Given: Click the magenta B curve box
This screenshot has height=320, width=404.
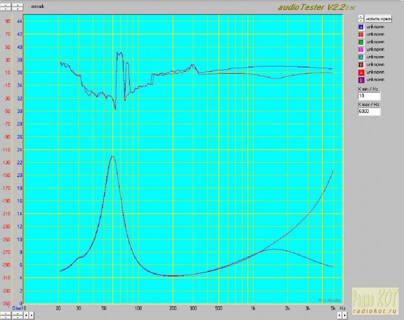Looking at the screenshot, I should [x=361, y=49].
